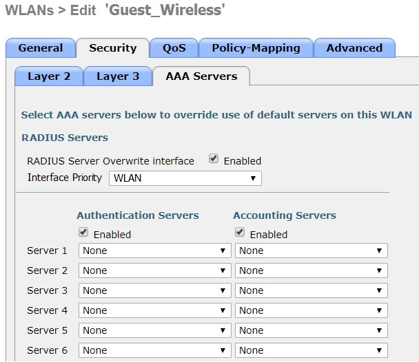Choose Server 4 Authentication Servers dropdown

point(155,311)
